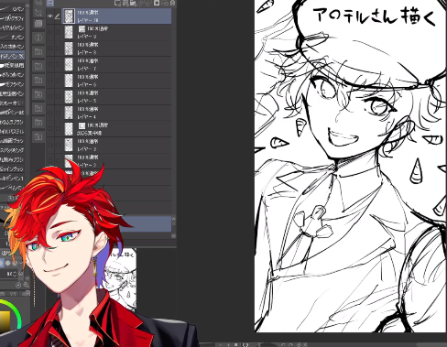Click the highlighted brush in the brush list
Image resolution: width=447 pixels, height=347 pixels.
pyautogui.click(x=12, y=56)
